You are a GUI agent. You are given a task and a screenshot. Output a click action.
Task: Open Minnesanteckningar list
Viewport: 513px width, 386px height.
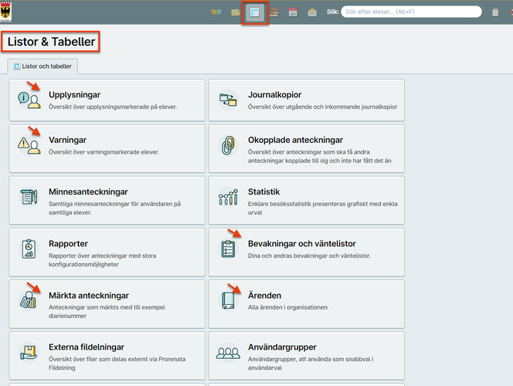coord(107,201)
